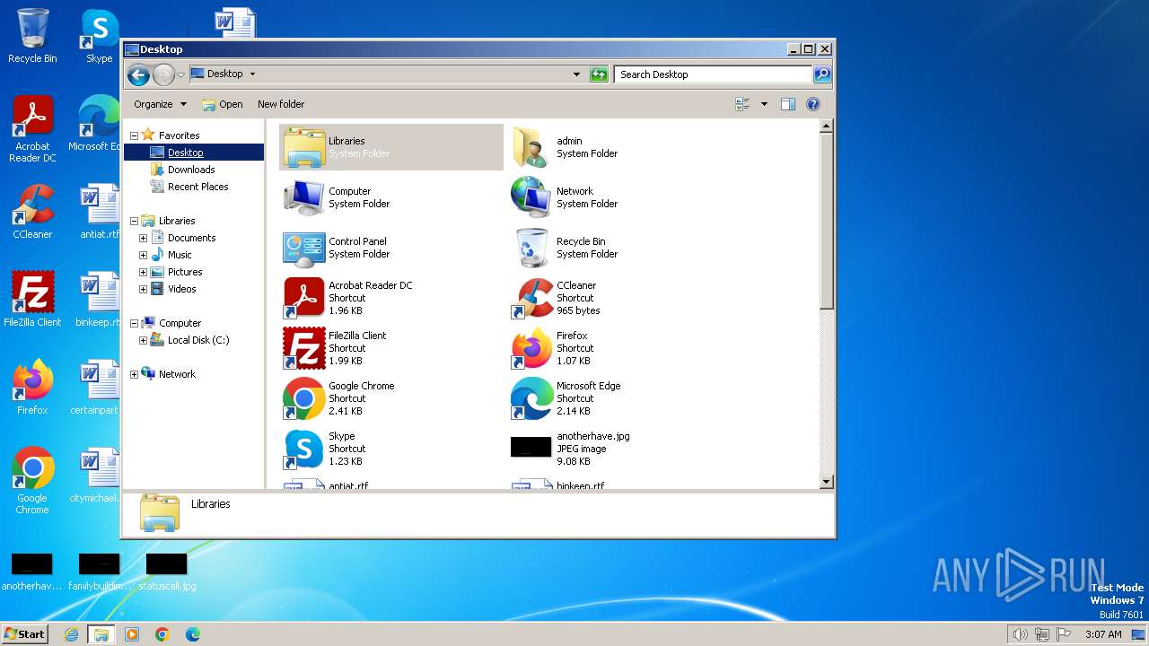Click the Start button
Screen dimensions: 1149x646
point(25,633)
